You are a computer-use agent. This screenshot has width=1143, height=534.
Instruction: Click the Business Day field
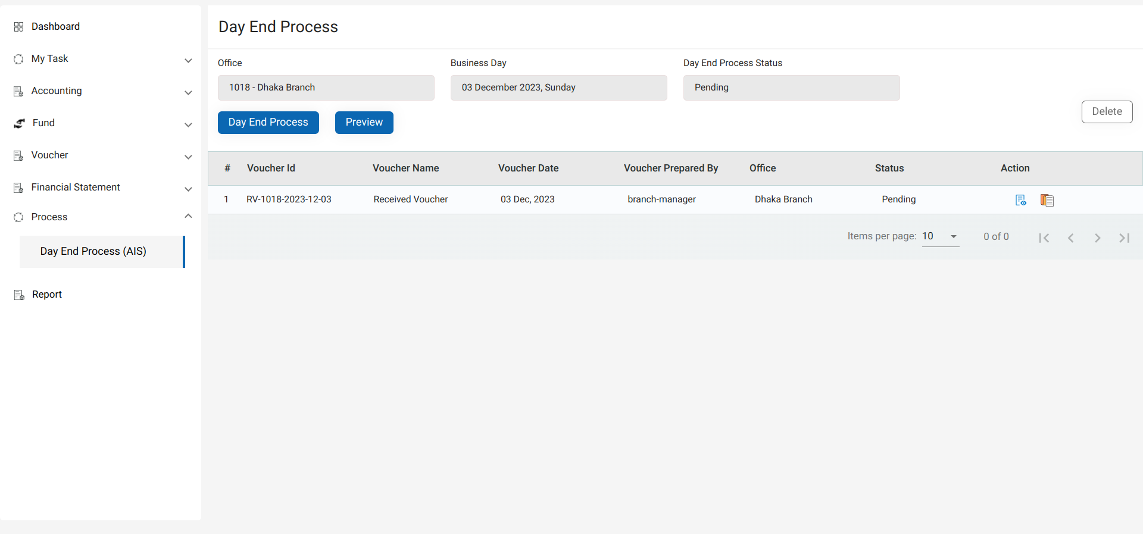[x=559, y=88]
